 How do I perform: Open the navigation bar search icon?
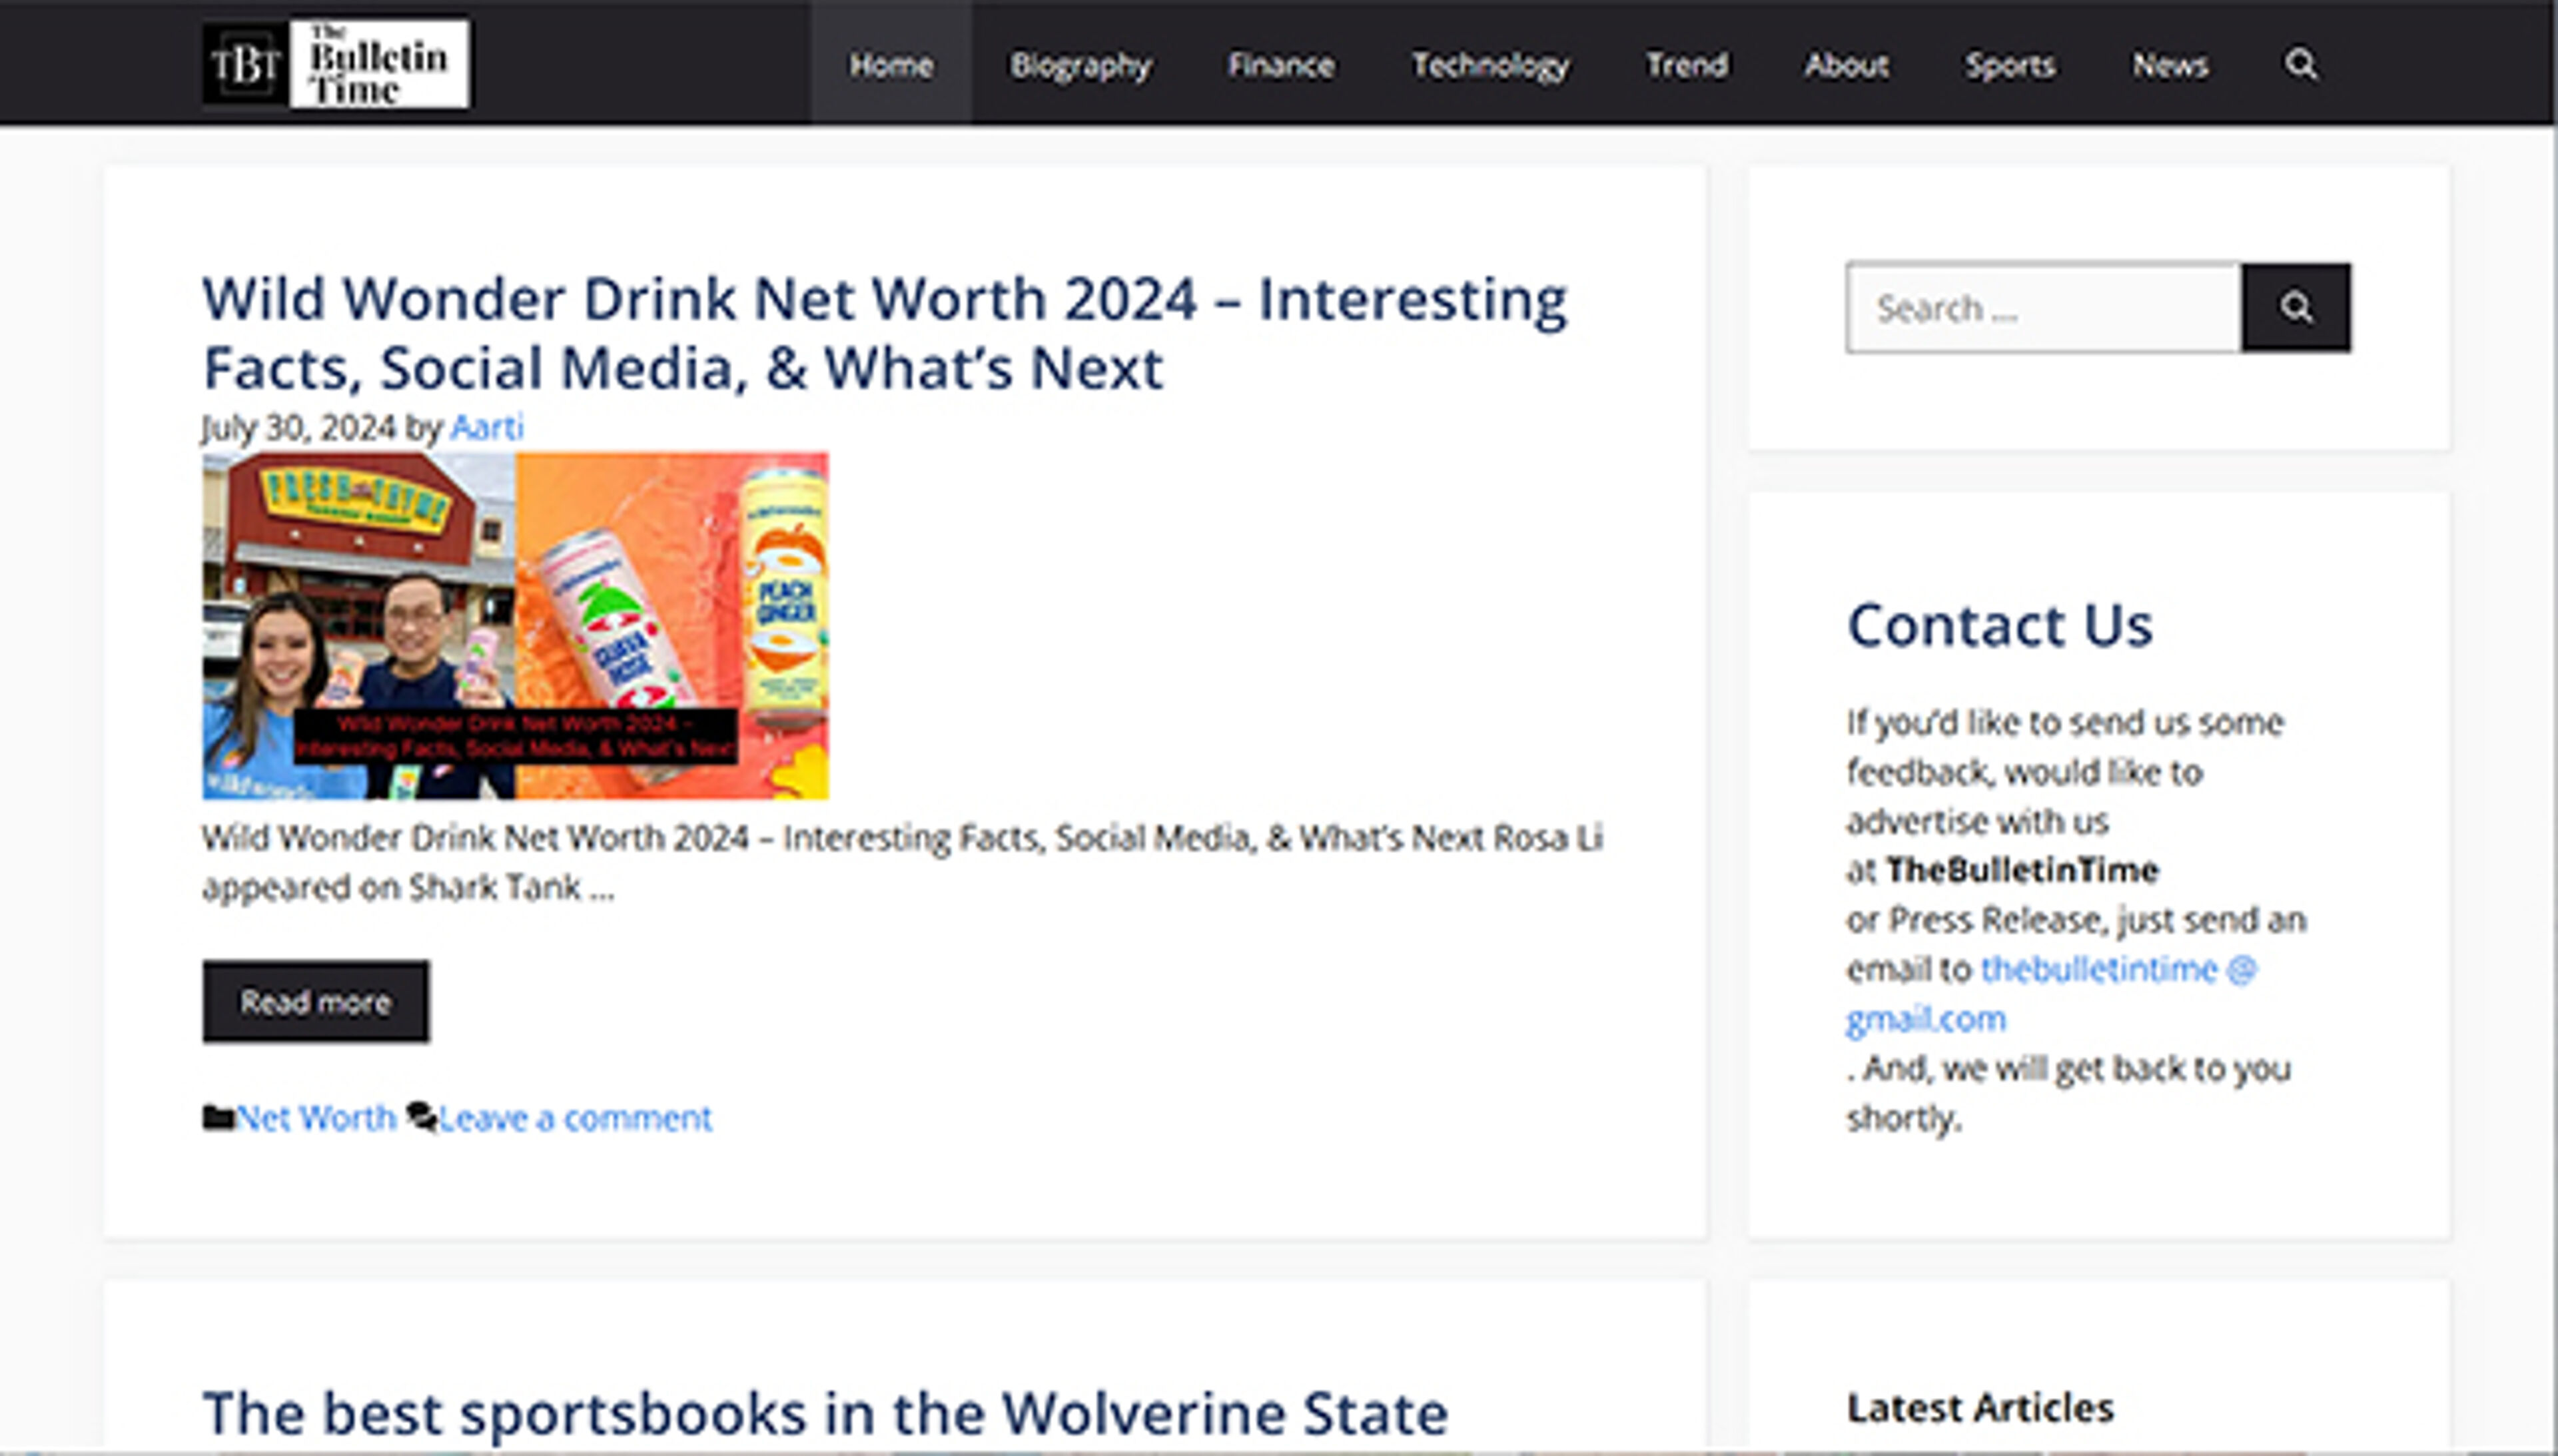tap(2300, 65)
